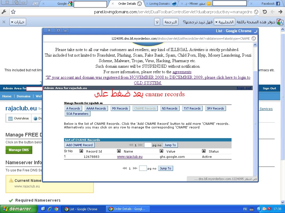The height and width of the screenshot is (213, 285).
Task: Open the Home menu in the background page
Action: click(x=7, y=96)
